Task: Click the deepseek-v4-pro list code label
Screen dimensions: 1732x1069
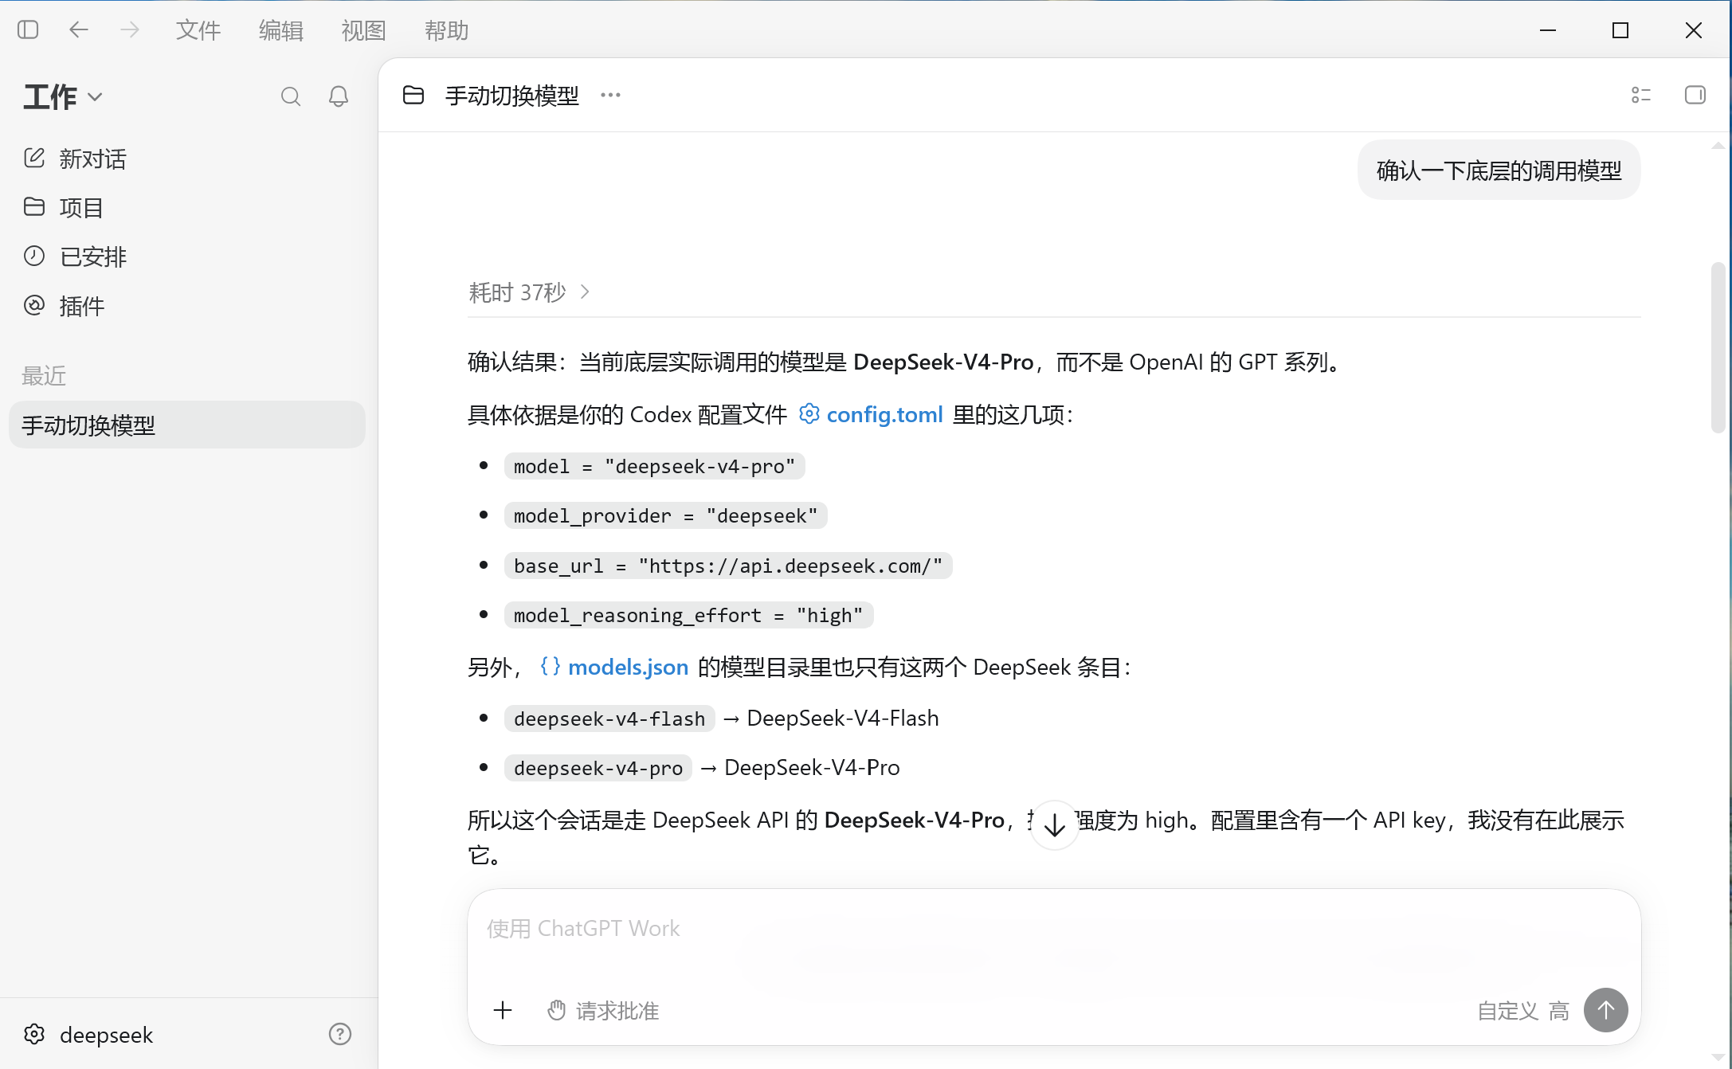Action: [x=598, y=768]
